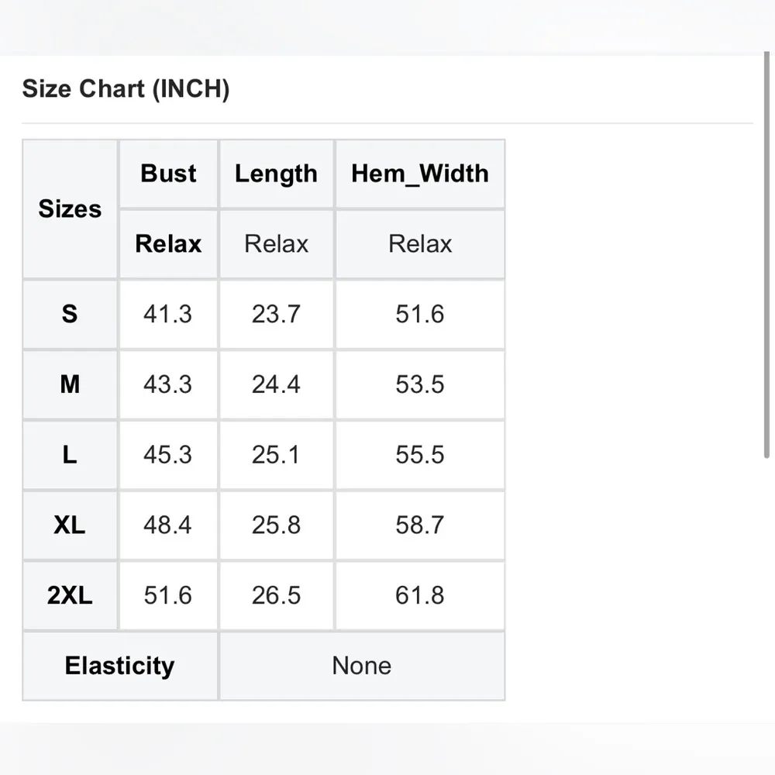Viewport: 775px width, 775px height.
Task: Click the Relax subheader under Hem_Width
Action: 419,244
